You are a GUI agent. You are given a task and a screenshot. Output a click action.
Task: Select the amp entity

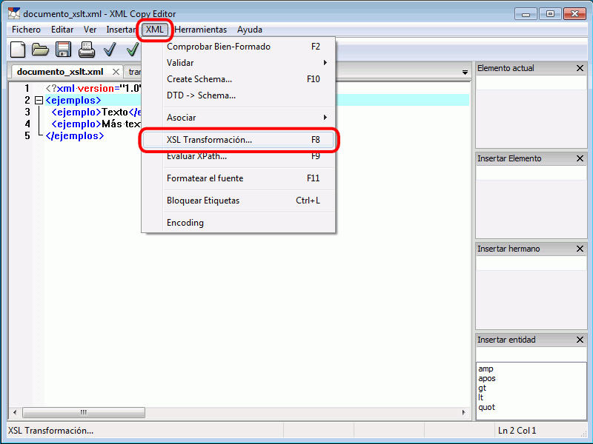(x=486, y=369)
